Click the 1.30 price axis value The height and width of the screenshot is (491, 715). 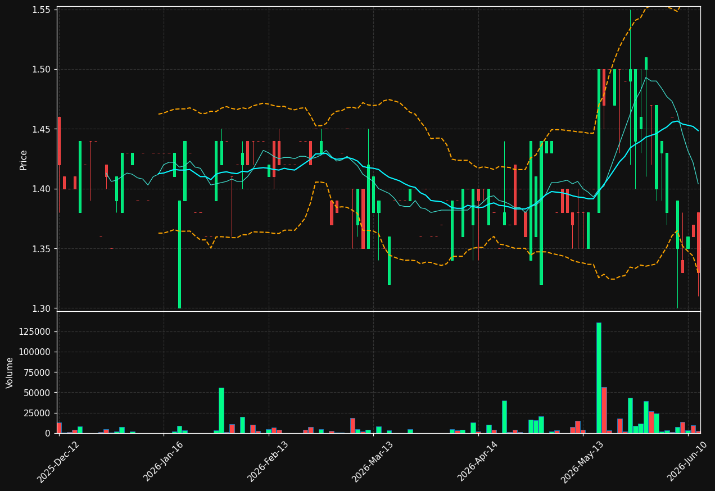(x=42, y=308)
